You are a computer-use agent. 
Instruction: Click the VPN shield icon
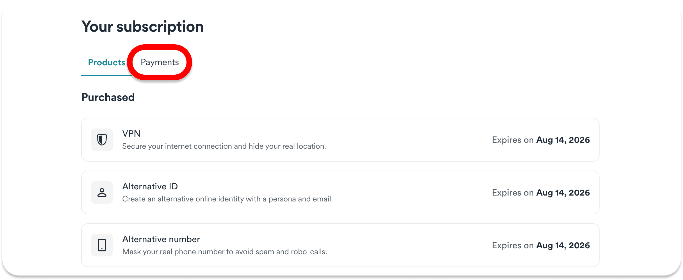(102, 140)
